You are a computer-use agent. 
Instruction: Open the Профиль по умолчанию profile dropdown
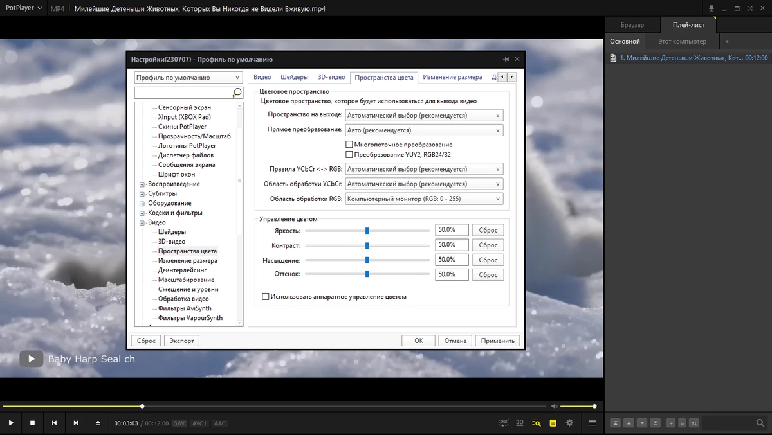(x=188, y=77)
